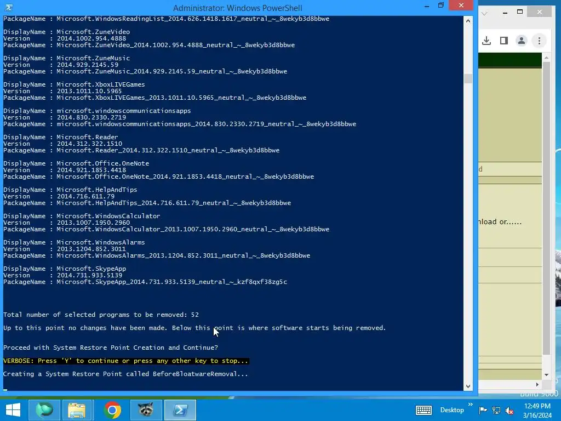Click the 'Microsoft.Reader' DisplayName text
This screenshot has height=421, width=561.
[87, 137]
